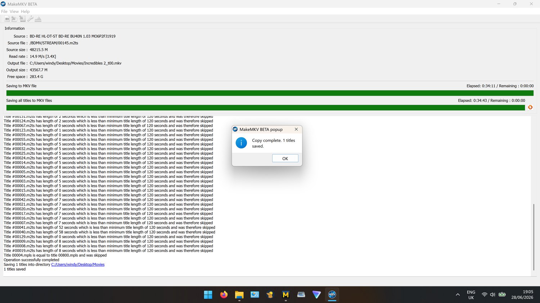Click the read rate 14.9 M/s value
540x303 pixels.
point(42,56)
